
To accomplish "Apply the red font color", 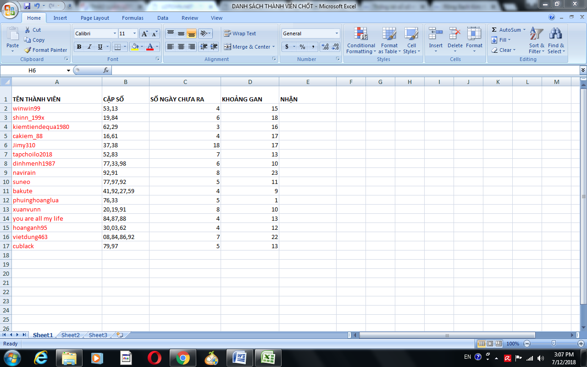I will [150, 47].
